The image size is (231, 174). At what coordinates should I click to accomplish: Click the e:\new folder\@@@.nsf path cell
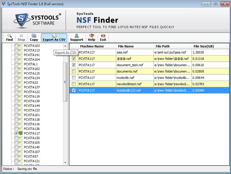(172, 59)
